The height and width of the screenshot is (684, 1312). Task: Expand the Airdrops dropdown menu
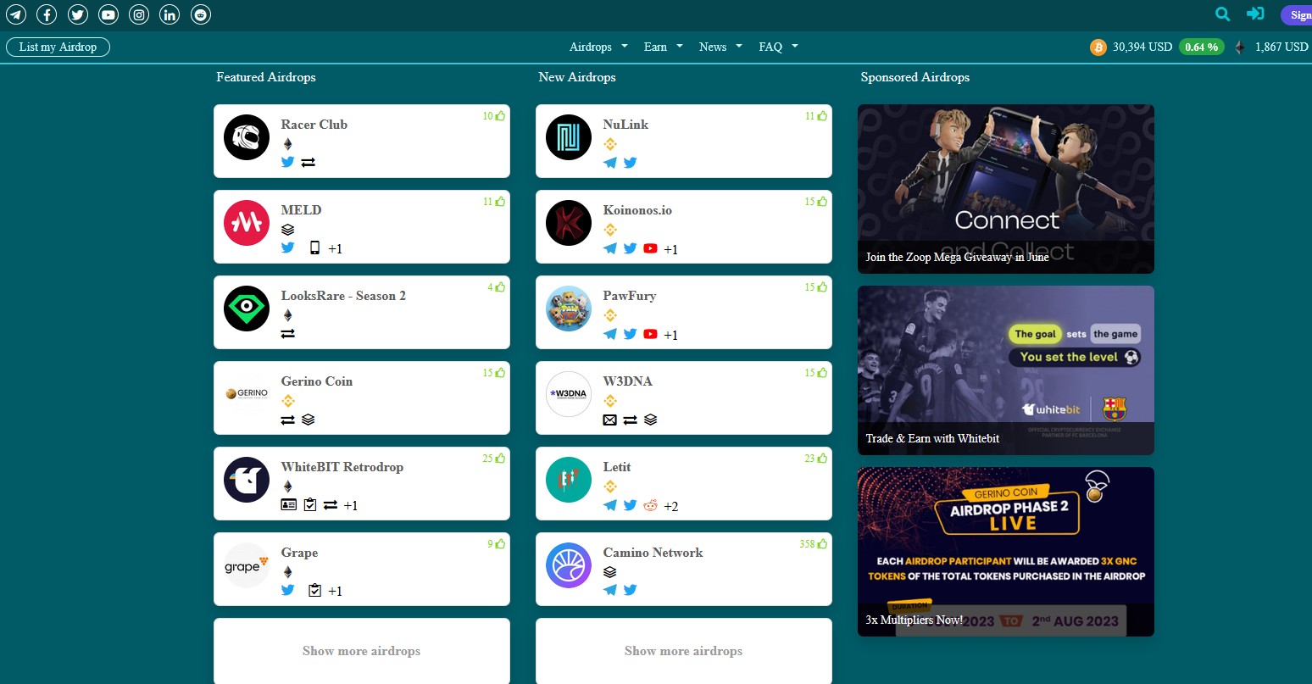point(598,47)
